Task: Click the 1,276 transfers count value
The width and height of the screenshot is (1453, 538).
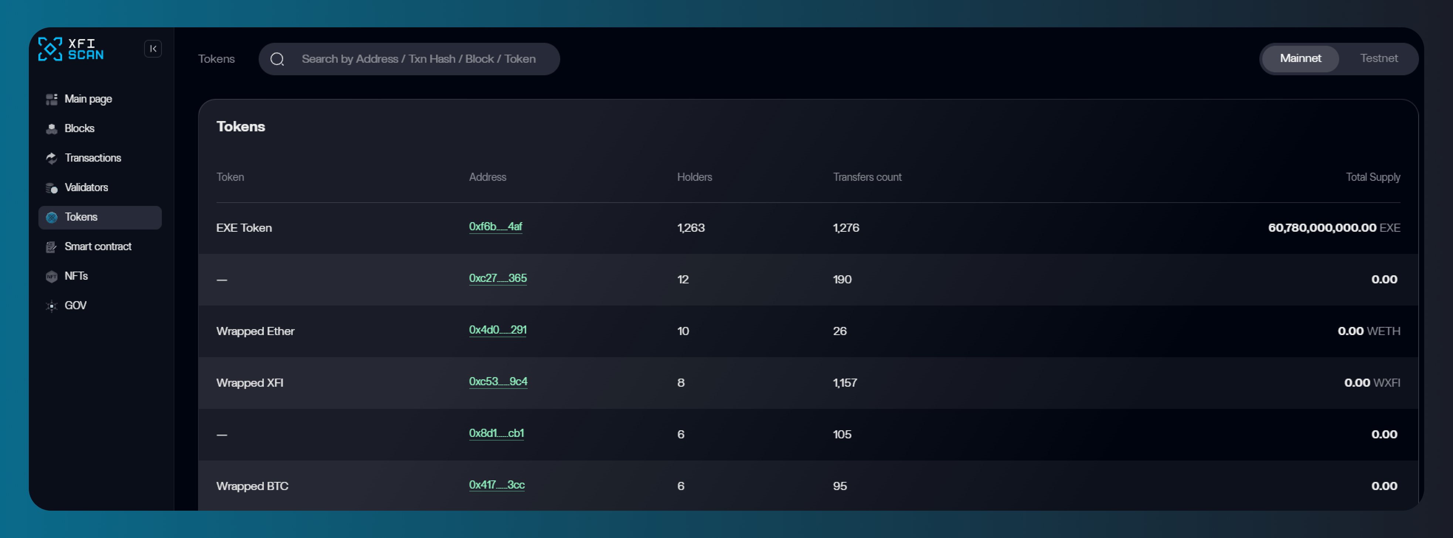Action: tap(846, 228)
